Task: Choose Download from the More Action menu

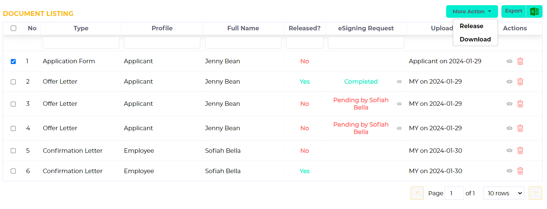Action: click(x=475, y=39)
